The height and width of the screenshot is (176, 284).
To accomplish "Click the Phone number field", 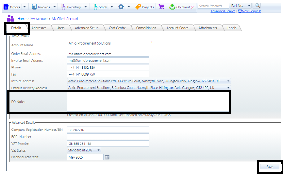I will (x=108, y=68).
